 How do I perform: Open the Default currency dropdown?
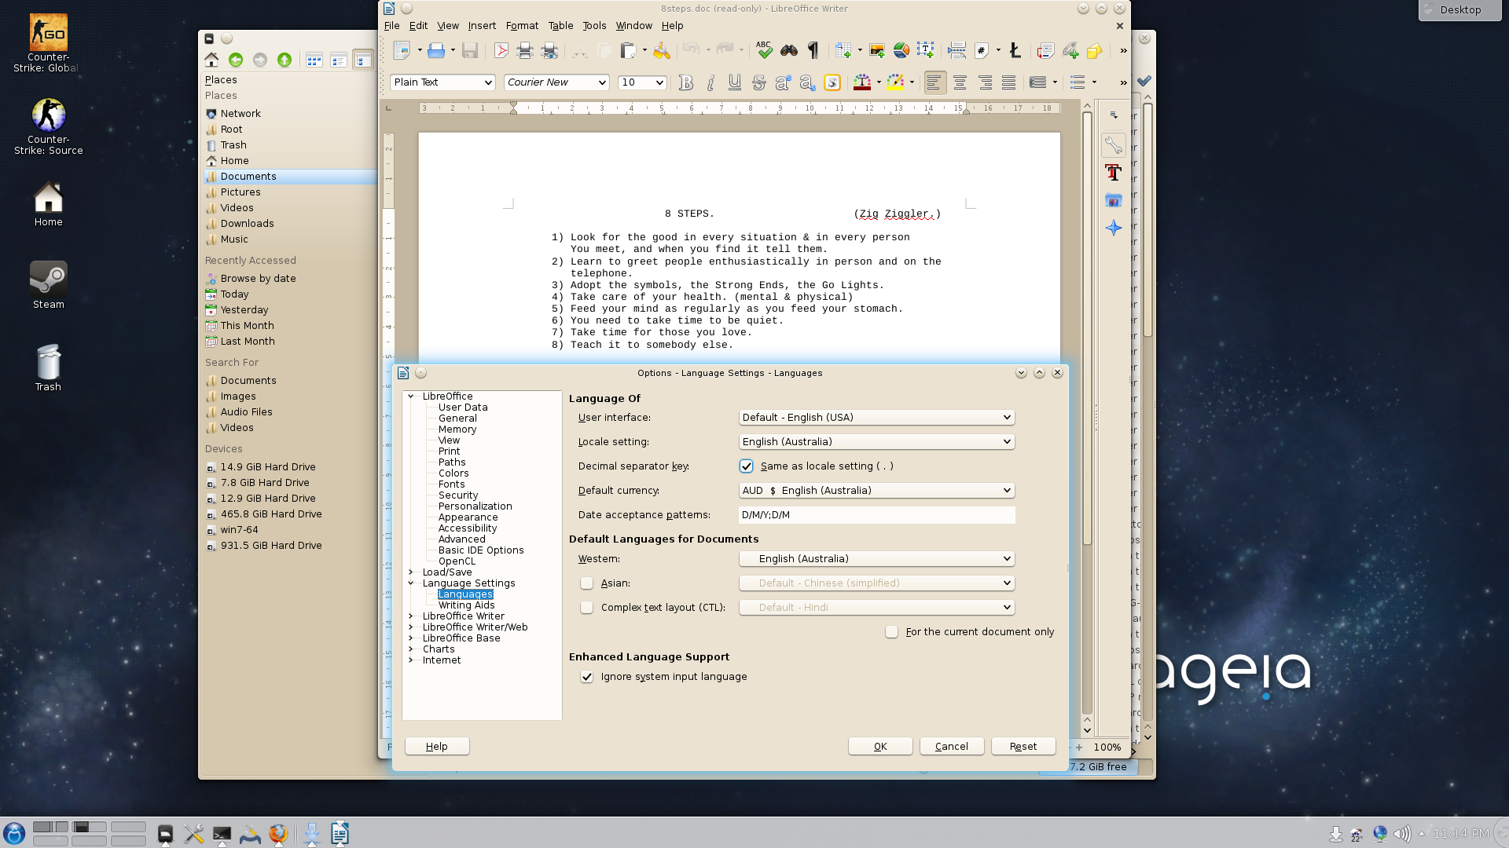click(876, 491)
